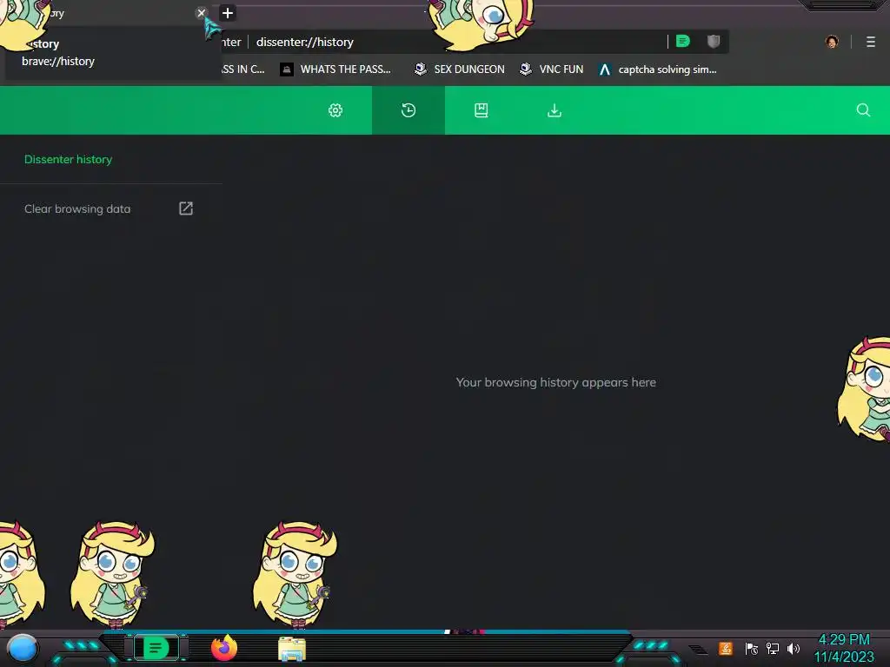Open the settings gear tab
The height and width of the screenshot is (667, 890).
(335, 110)
